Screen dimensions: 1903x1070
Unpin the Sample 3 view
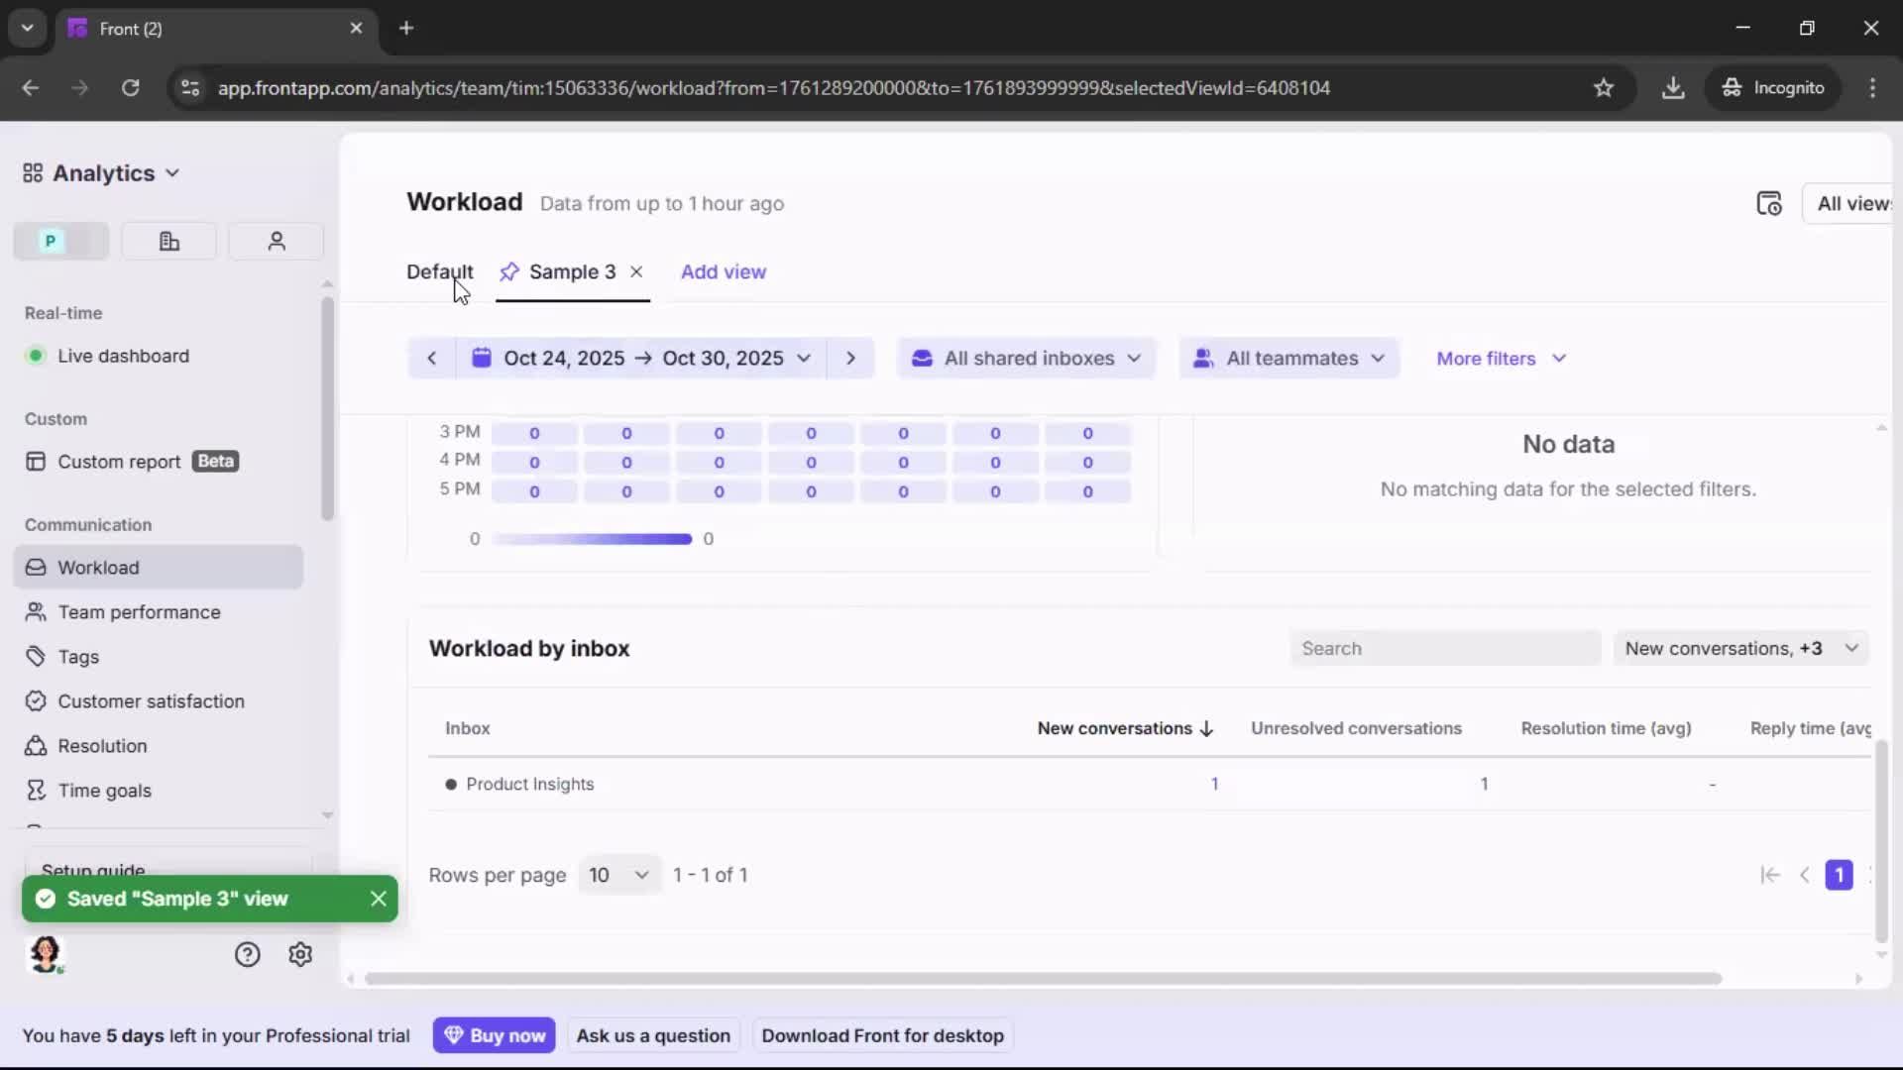pyautogui.click(x=510, y=271)
